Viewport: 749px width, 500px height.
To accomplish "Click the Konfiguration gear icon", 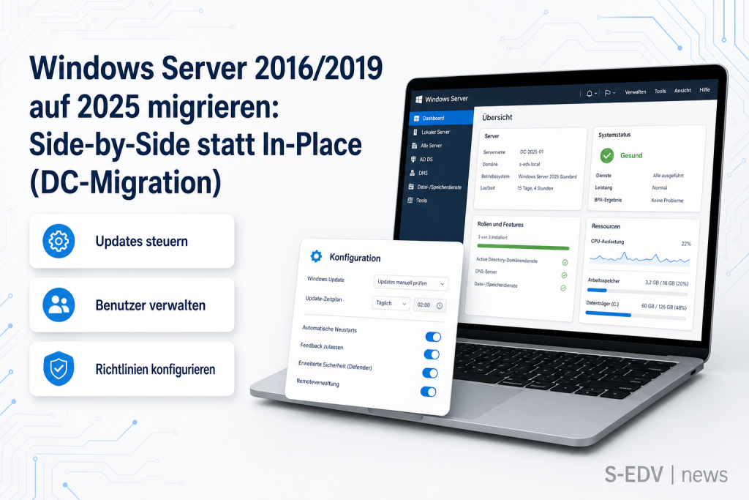I will 316,256.
